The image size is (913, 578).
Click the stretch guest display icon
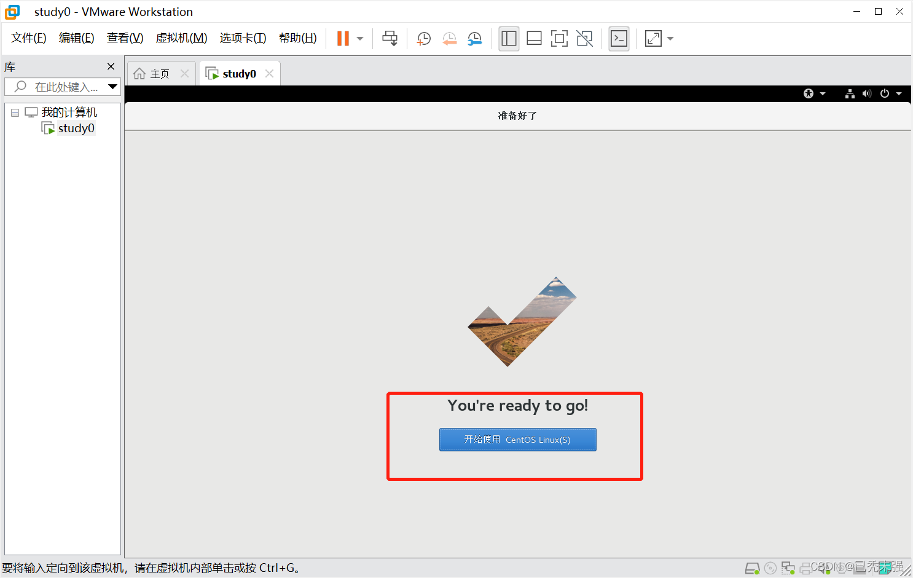tap(653, 39)
